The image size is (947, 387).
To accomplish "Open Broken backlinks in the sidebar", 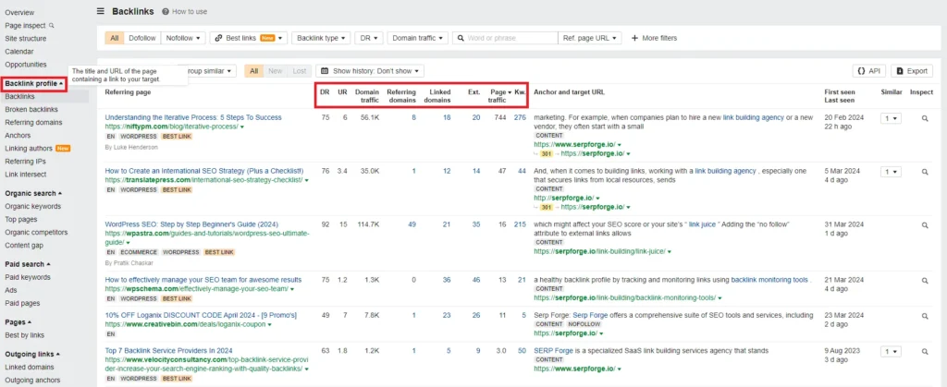I will (31, 110).
